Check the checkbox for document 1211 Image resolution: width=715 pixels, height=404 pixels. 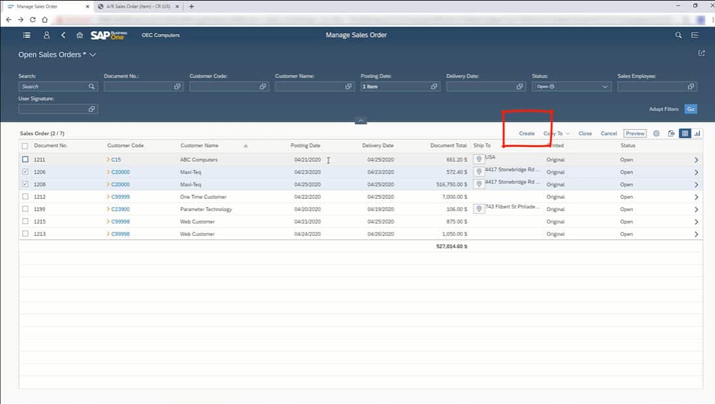tap(24, 160)
